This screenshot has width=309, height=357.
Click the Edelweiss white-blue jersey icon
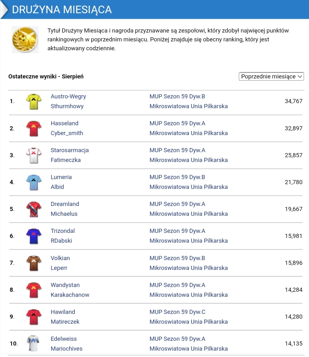coord(34,344)
